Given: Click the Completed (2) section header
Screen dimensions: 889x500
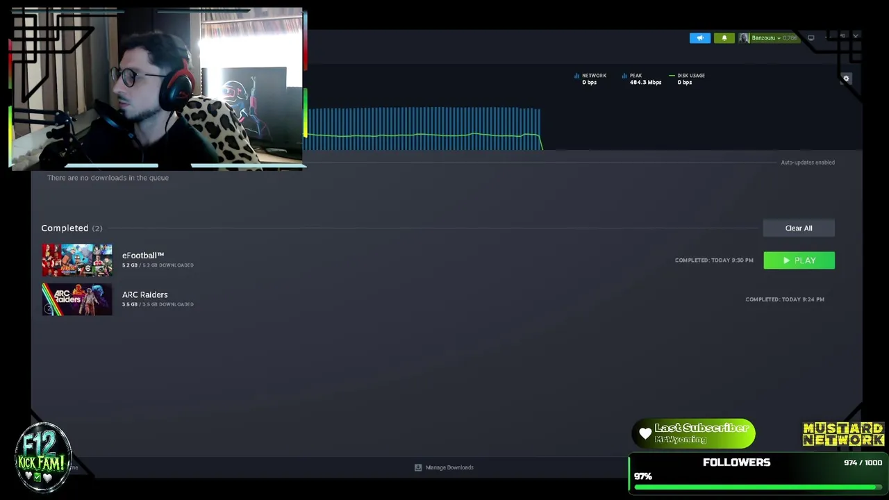Looking at the screenshot, I should 72,228.
